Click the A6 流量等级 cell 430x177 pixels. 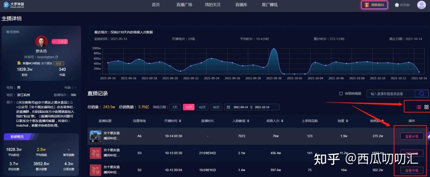click(x=139, y=136)
